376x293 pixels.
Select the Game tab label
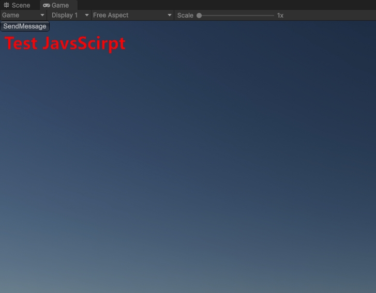(60, 5)
